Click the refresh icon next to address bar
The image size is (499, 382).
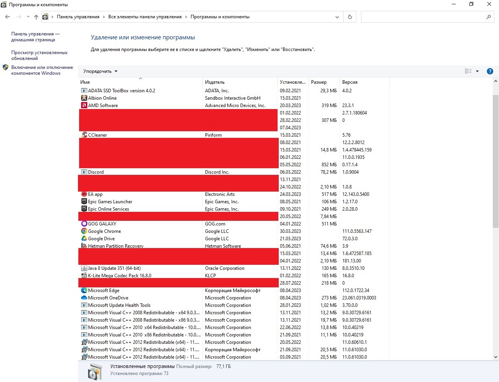(350, 17)
